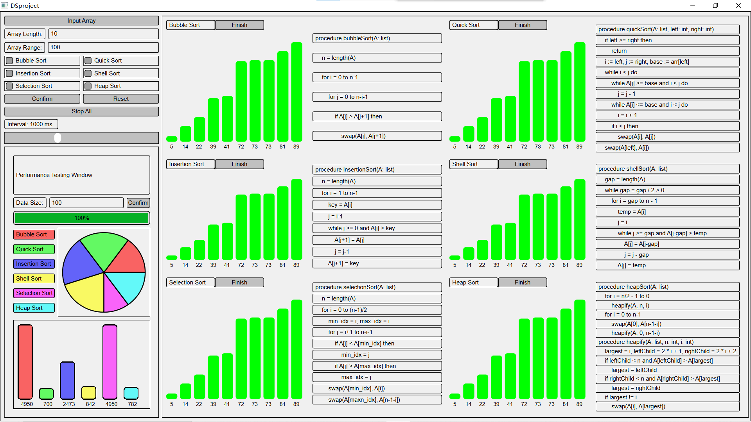
Task: Click the interval slider handle
Action: (x=57, y=138)
